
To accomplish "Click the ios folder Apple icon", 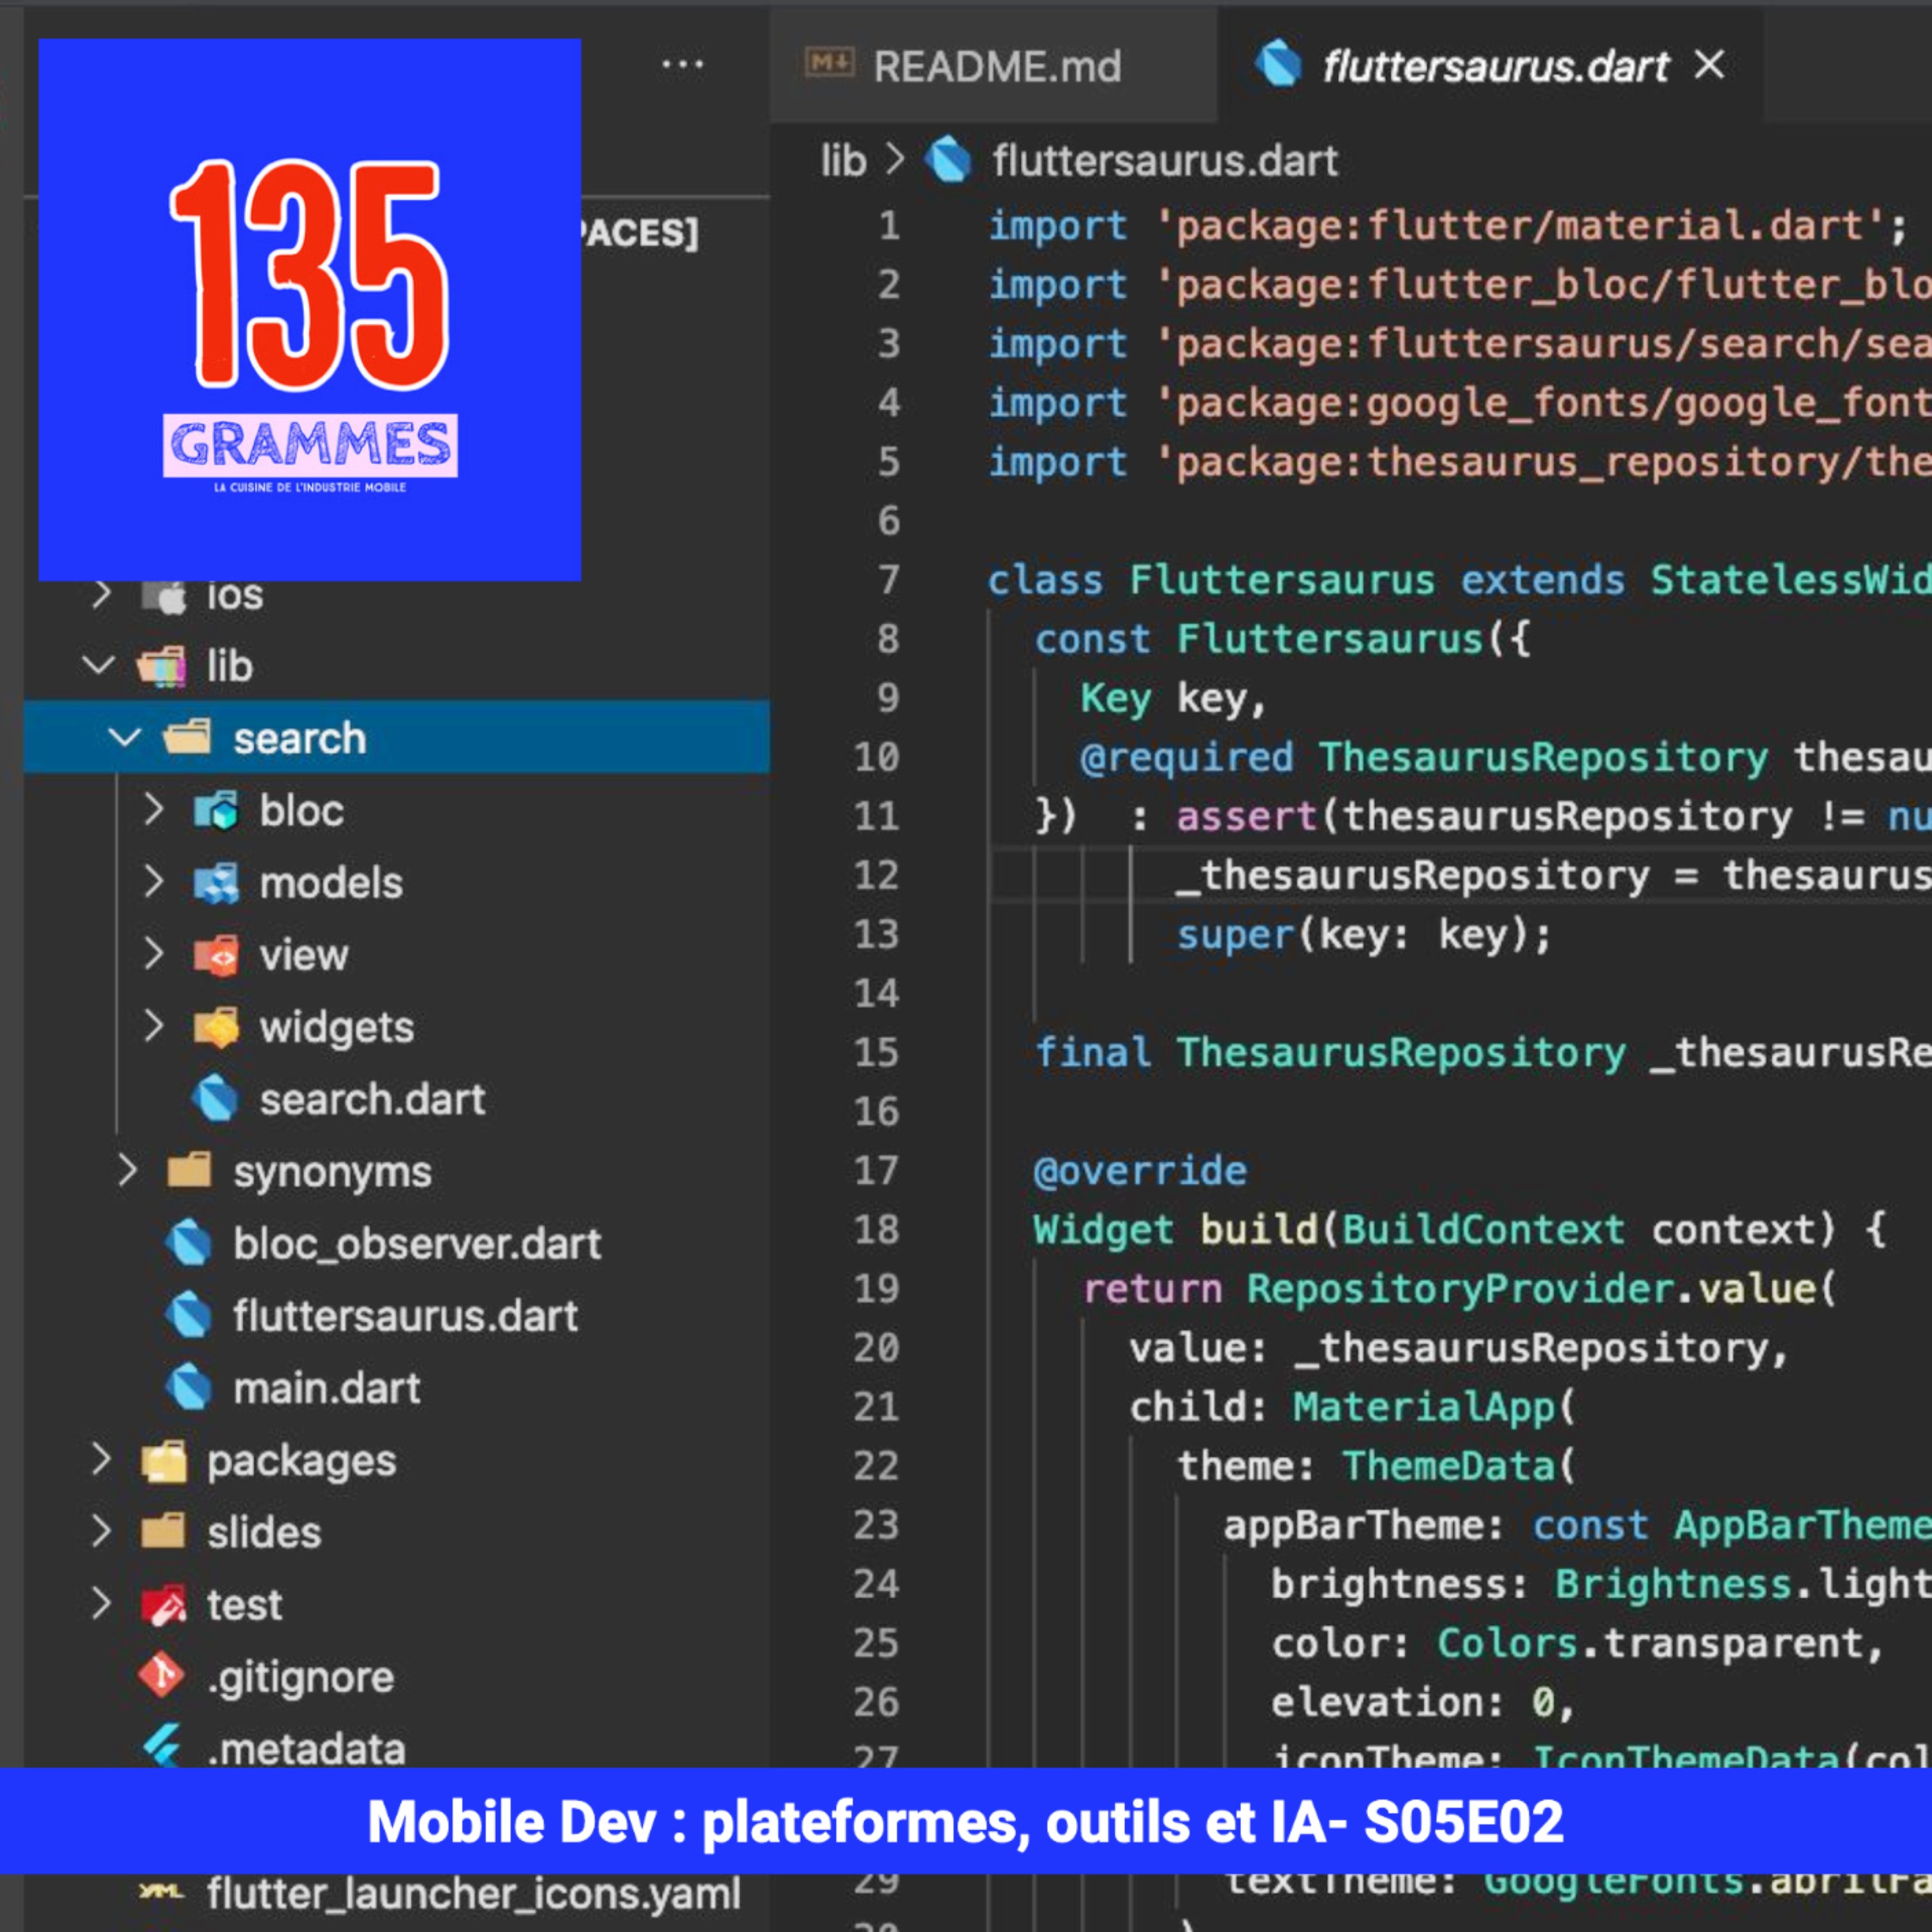I will click(164, 596).
